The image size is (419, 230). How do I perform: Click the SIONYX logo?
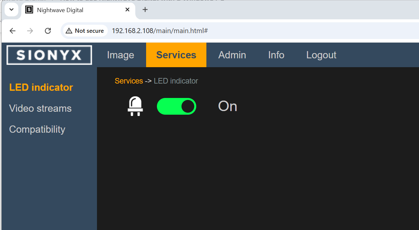(49, 55)
